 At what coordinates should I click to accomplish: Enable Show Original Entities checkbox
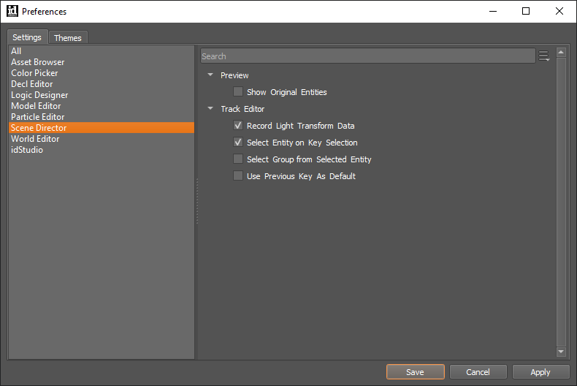(238, 91)
